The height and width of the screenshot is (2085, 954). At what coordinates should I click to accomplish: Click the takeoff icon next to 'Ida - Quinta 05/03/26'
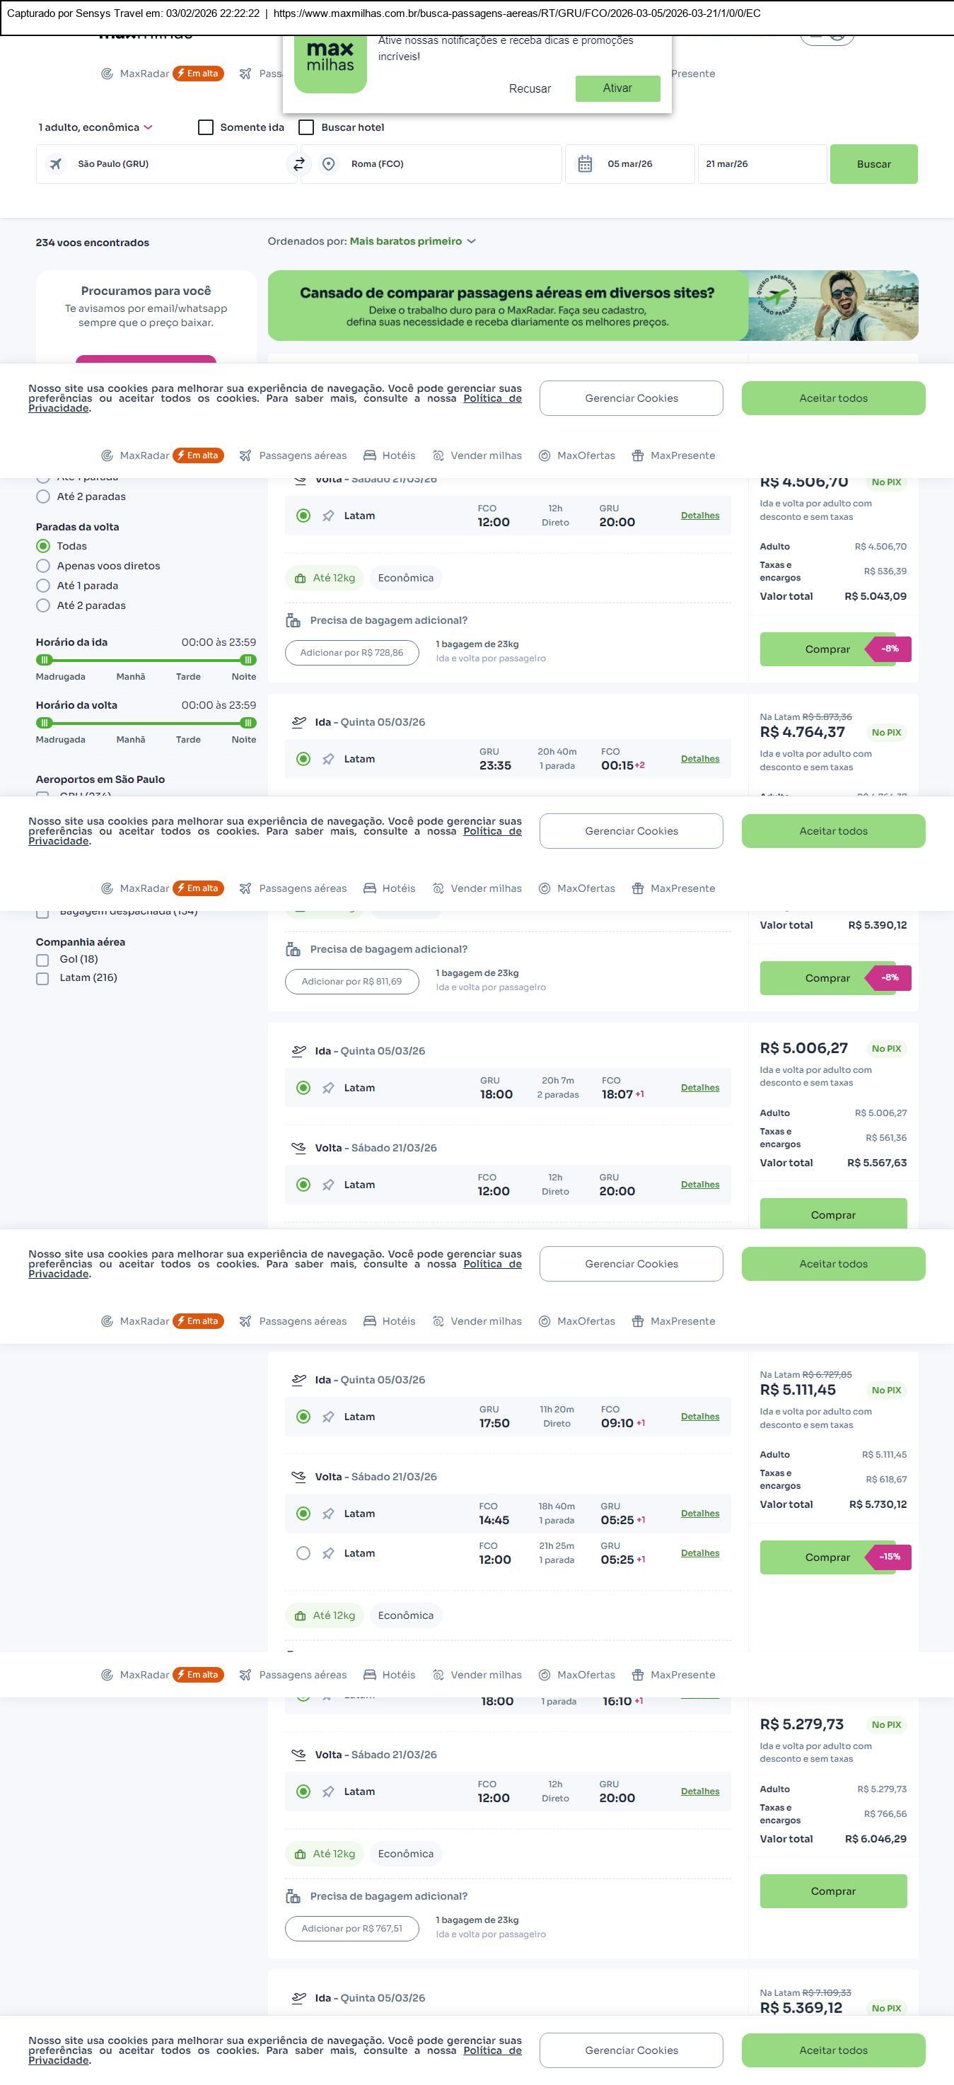(x=298, y=722)
